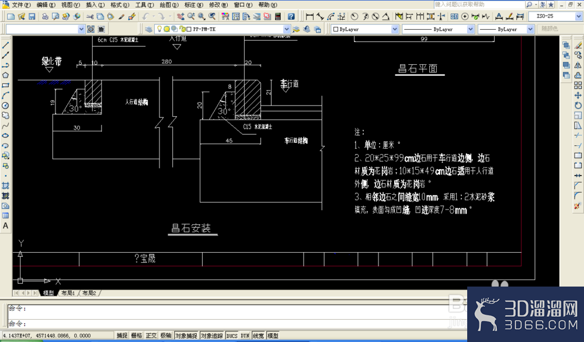The width and height of the screenshot is (584, 342).
Task: Create a new drawing with New icon
Action: tap(11, 16)
